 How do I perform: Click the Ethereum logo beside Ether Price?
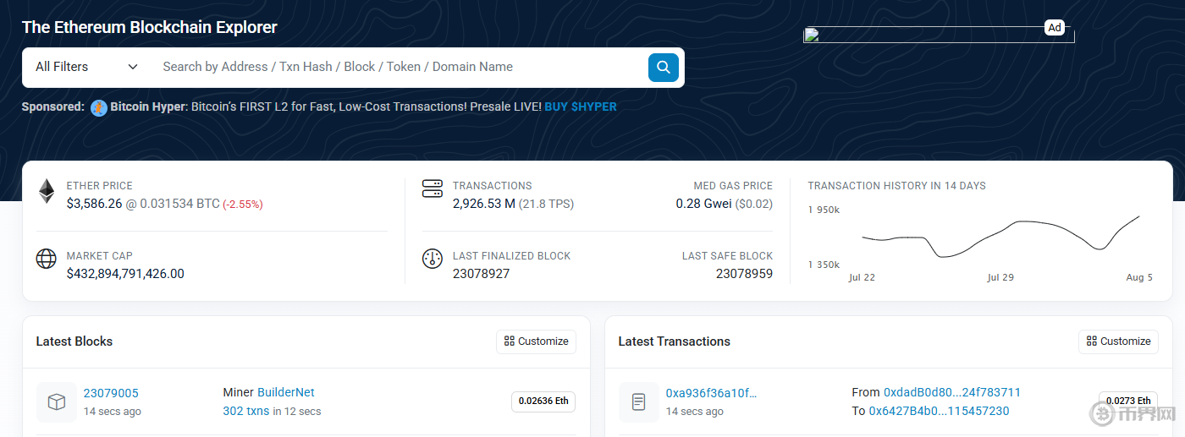click(x=47, y=191)
